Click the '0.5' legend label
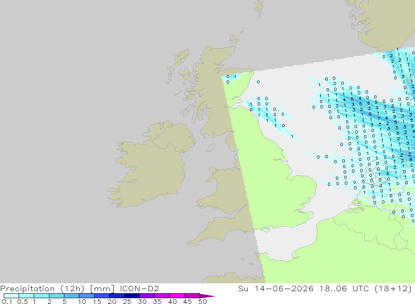Image resolution: width=415 pixels, height=304 pixels. pyautogui.click(x=22, y=302)
